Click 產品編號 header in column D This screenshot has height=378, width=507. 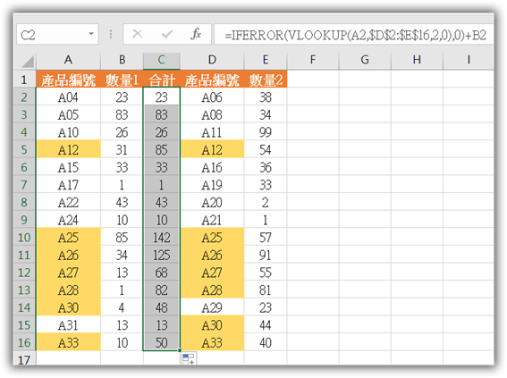212,80
